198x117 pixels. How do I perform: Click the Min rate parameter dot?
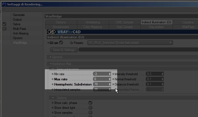[x=53, y=74]
